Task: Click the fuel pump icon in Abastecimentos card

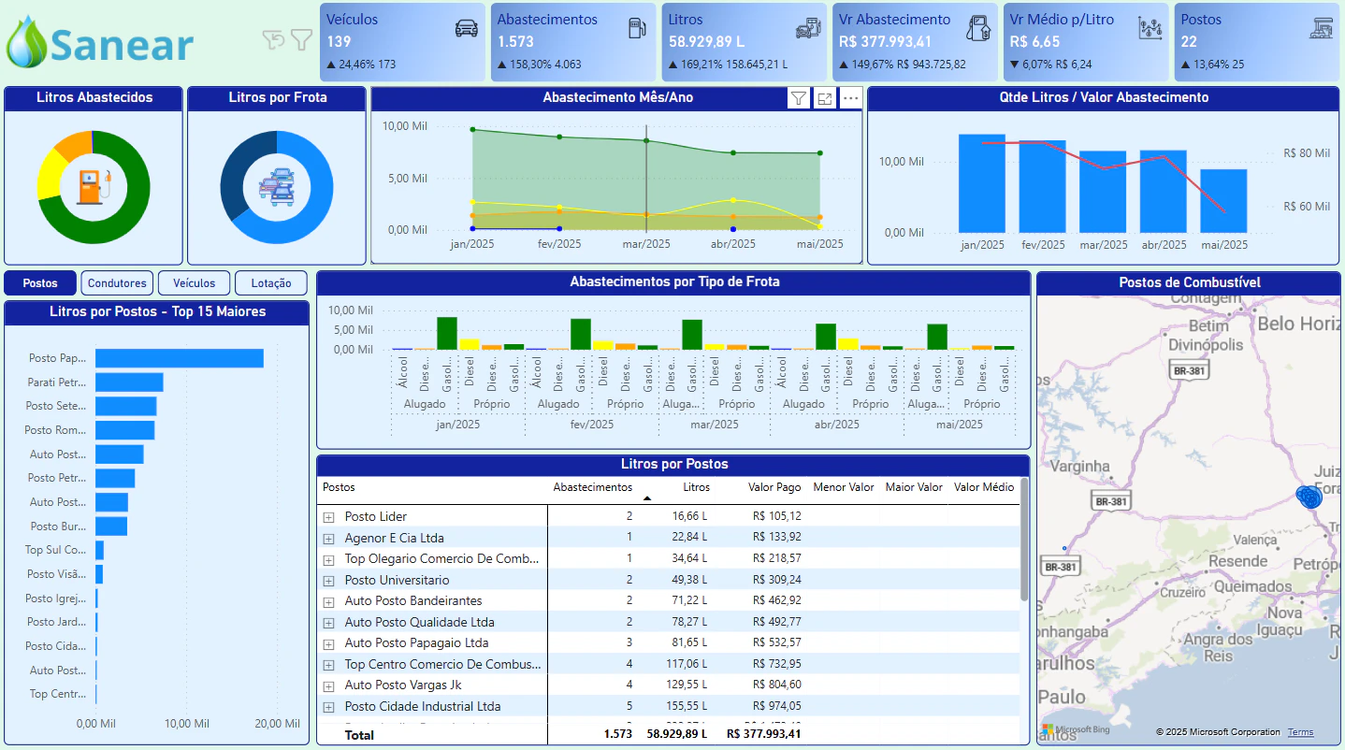Action: pos(638,28)
